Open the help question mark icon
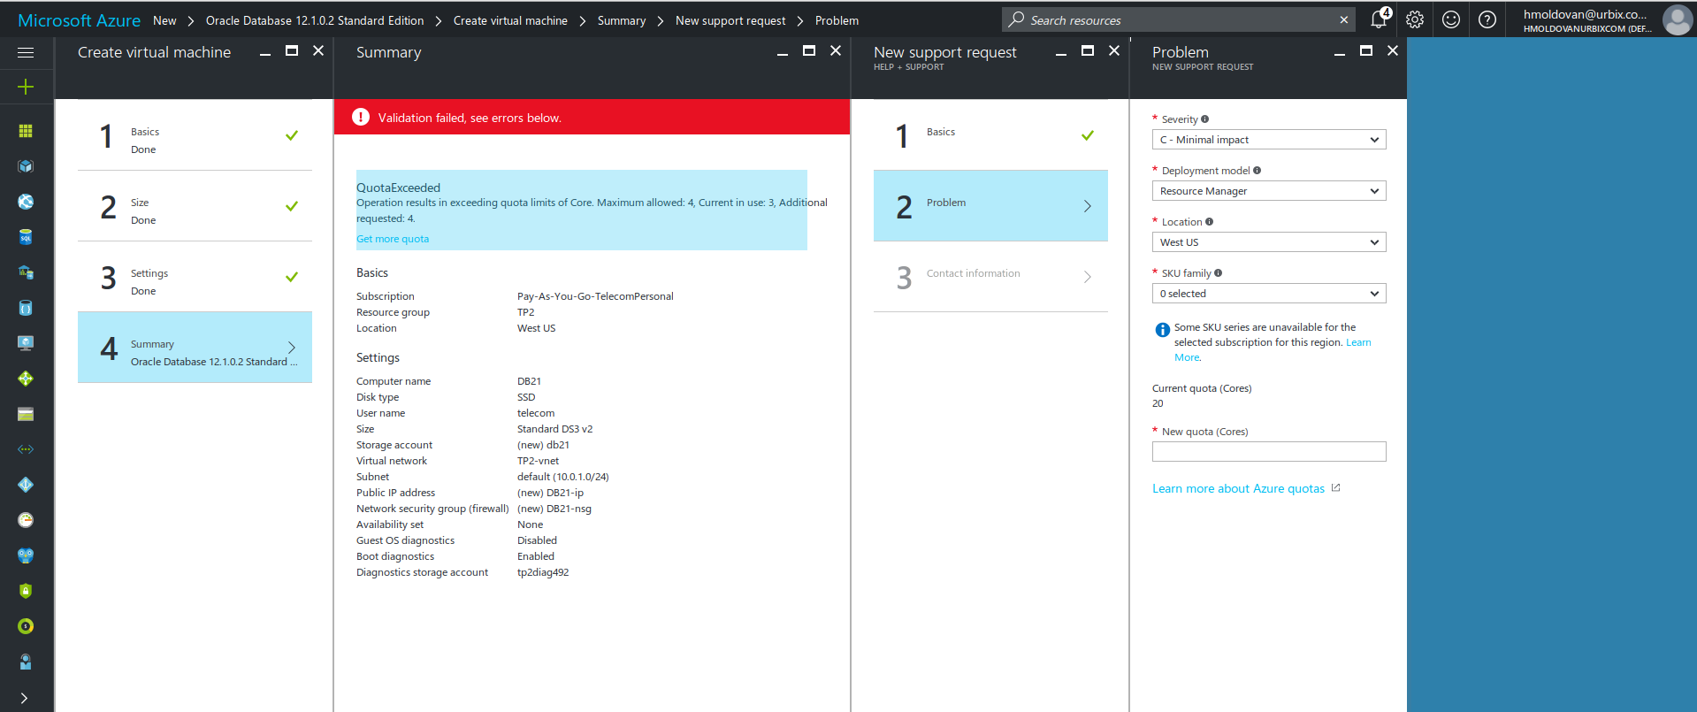Image resolution: width=1697 pixels, height=712 pixels. pos(1487,19)
